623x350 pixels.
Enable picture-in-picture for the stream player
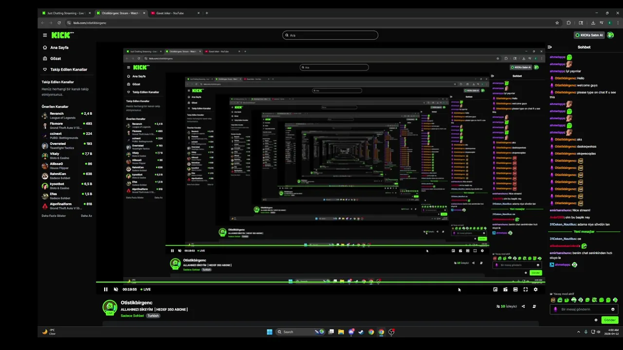[495, 289]
